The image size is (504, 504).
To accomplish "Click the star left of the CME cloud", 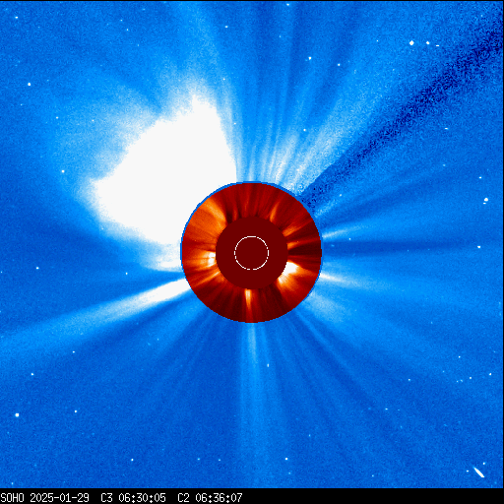I will [x=63, y=171].
